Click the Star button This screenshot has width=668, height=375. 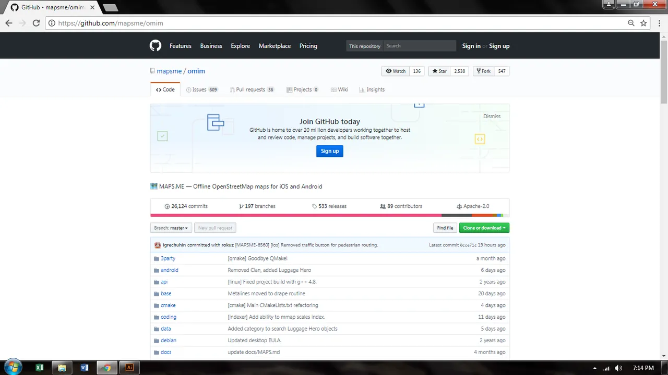[439, 71]
